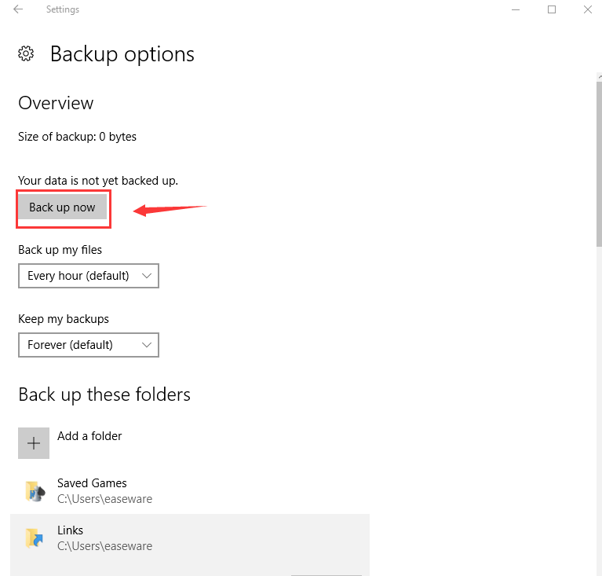Viewport: 602px width, 576px height.
Task: Click the back arrow in the title bar
Action: pyautogui.click(x=18, y=9)
